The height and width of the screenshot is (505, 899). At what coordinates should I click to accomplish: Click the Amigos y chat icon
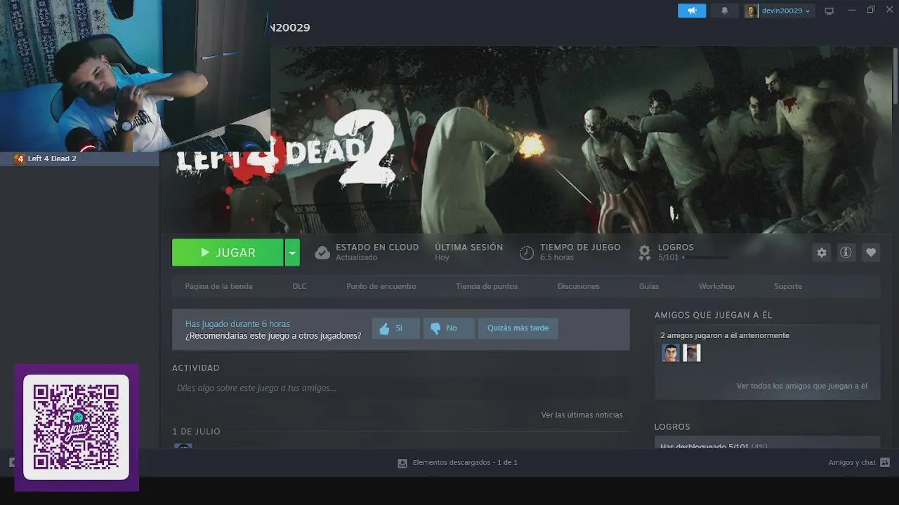[885, 462]
